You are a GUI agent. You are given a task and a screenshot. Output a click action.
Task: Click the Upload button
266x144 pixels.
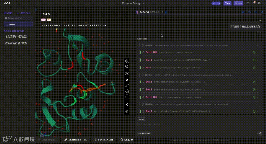coord(144,133)
